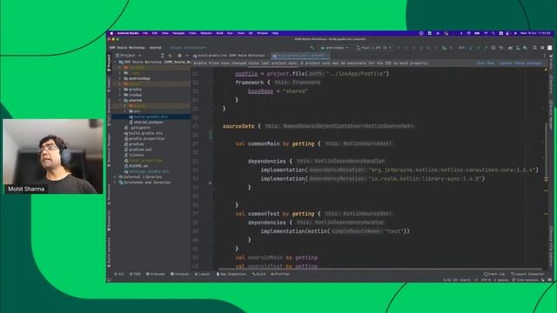Open the Refactor menu
The width and height of the screenshot is (557, 313).
click(x=206, y=33)
